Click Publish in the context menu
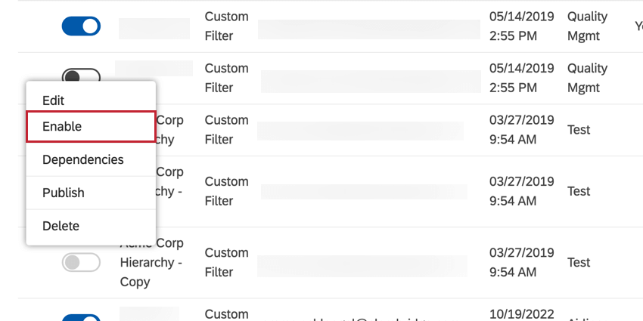643x321 pixels. (x=64, y=193)
